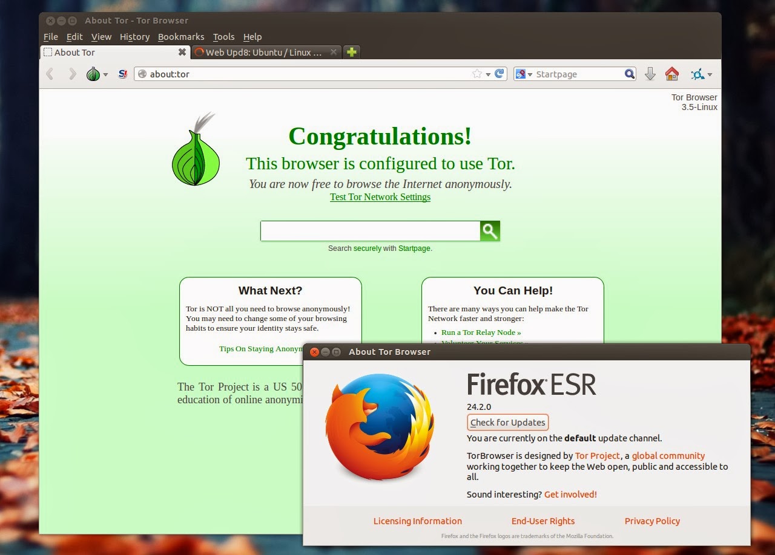Open Tips On Staying Anonymous link
The height and width of the screenshot is (555, 775).
click(x=261, y=349)
